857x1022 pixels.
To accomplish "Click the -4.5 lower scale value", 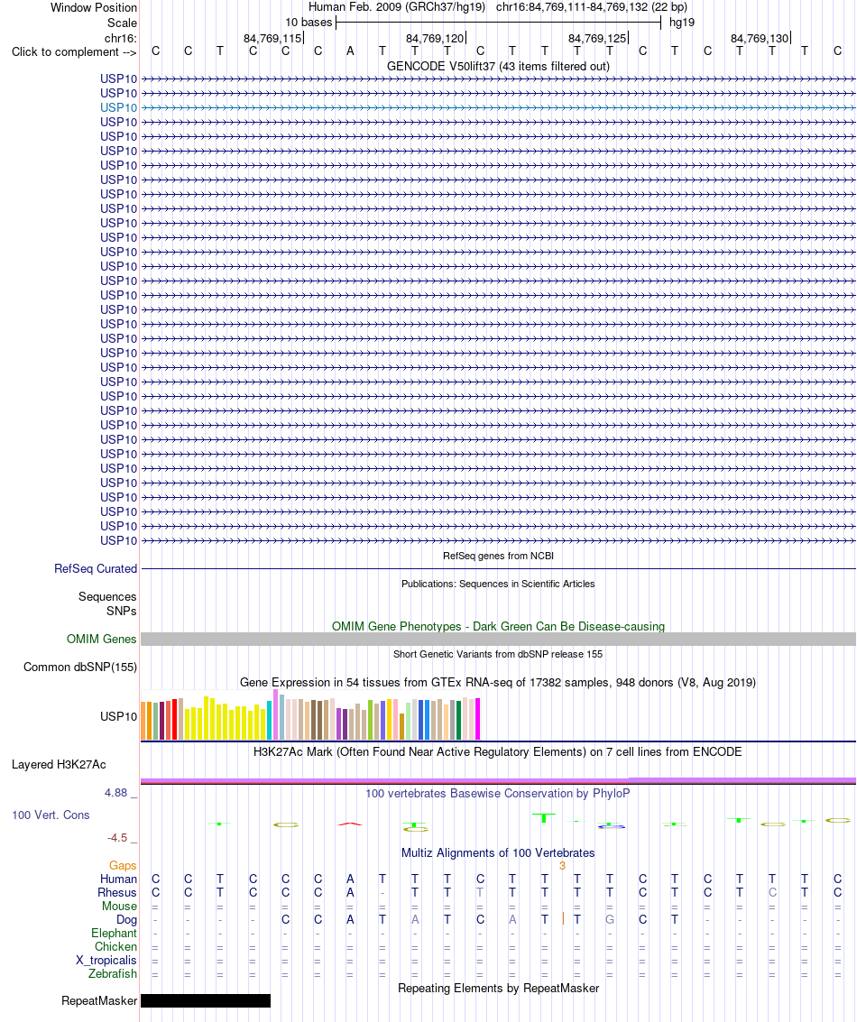I will point(117,838).
